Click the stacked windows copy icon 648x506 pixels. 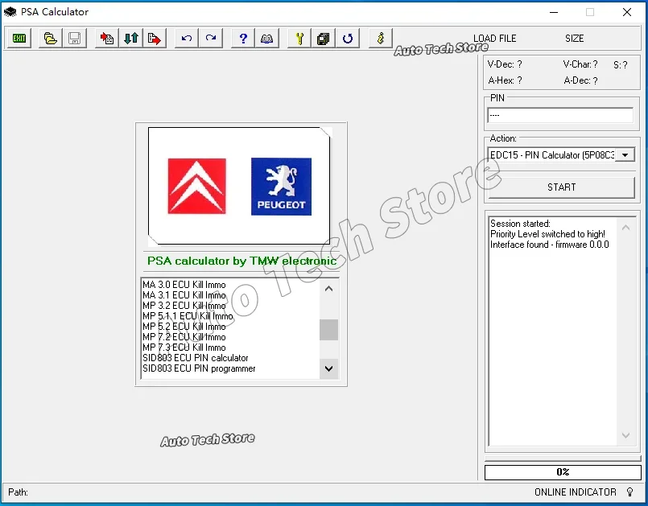(x=323, y=38)
